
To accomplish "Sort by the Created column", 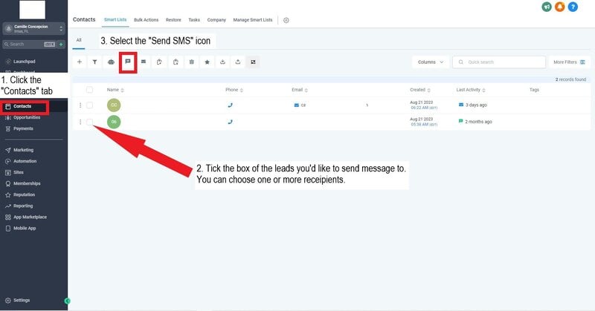I will [x=419, y=90].
